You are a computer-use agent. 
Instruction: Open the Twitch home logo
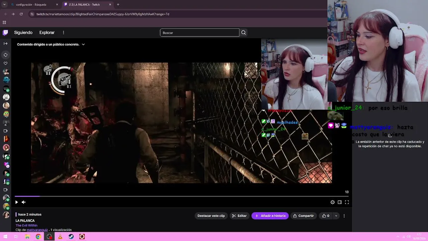click(x=5, y=32)
